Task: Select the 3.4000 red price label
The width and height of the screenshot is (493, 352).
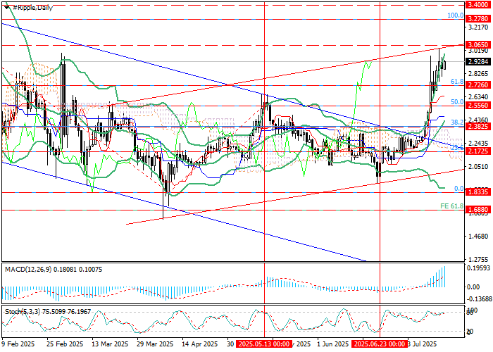Action: click(478, 4)
